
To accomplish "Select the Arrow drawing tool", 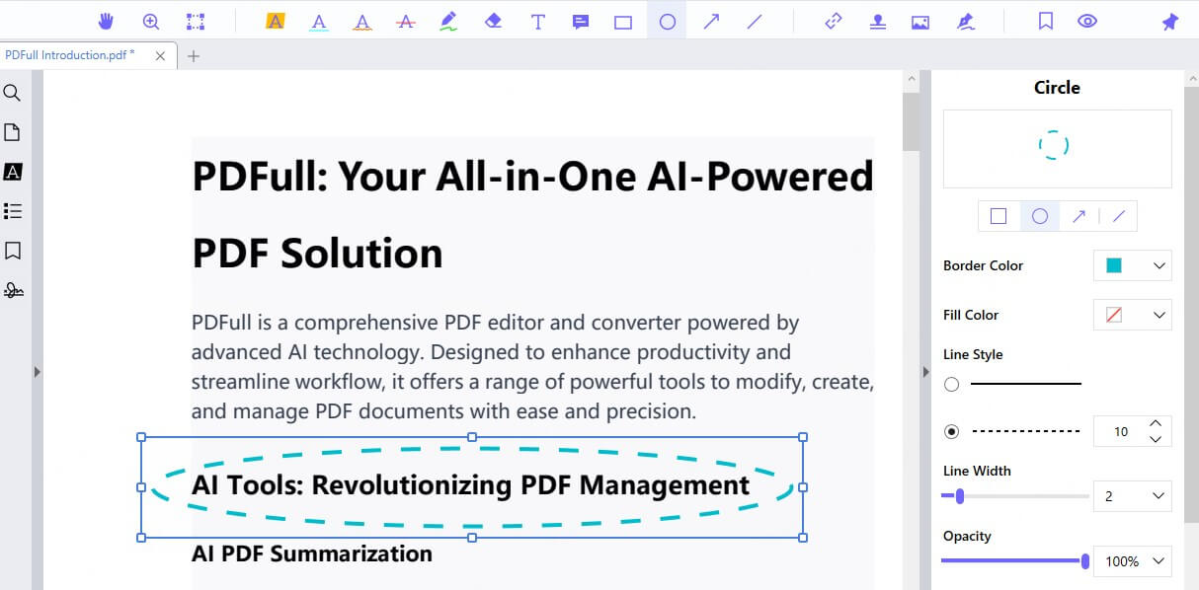I will pyautogui.click(x=710, y=20).
